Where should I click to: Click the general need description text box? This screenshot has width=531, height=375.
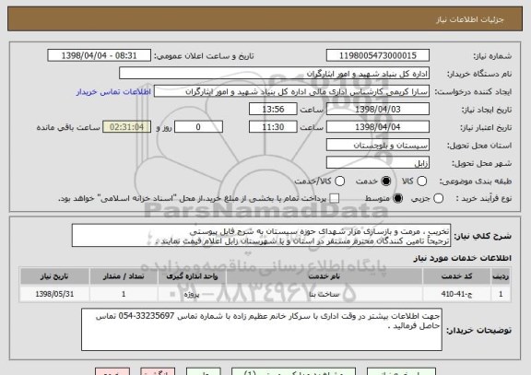pyautogui.click(x=261, y=236)
